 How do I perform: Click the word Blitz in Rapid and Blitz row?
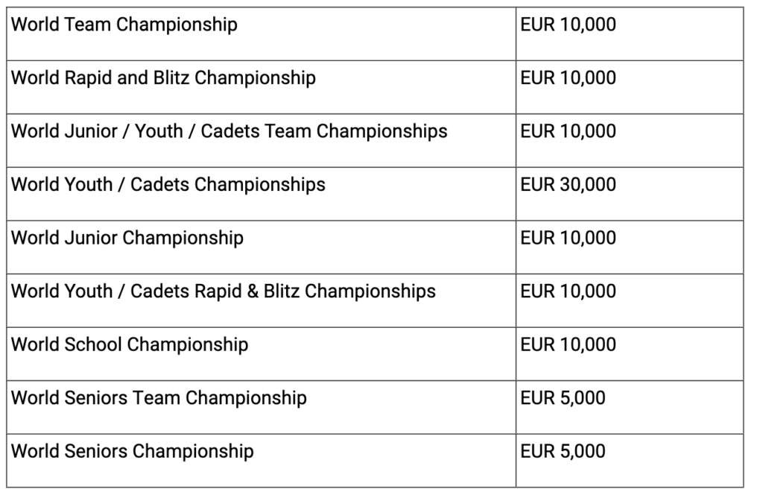tap(171, 78)
